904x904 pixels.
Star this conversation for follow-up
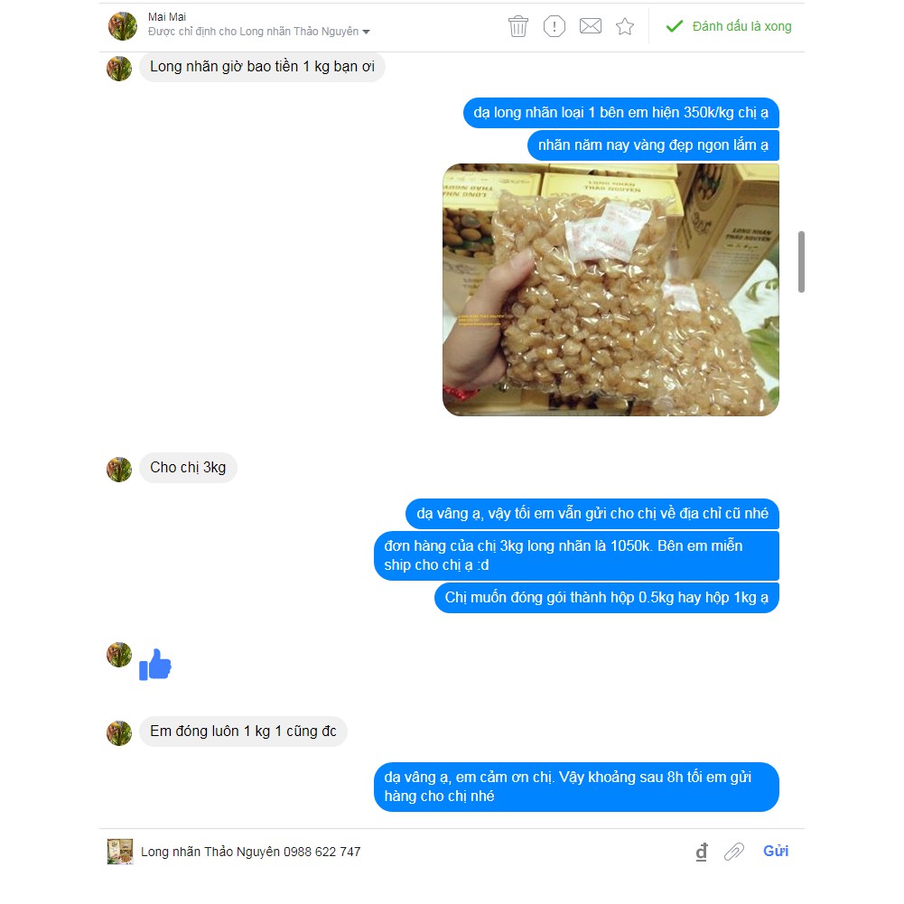(625, 26)
